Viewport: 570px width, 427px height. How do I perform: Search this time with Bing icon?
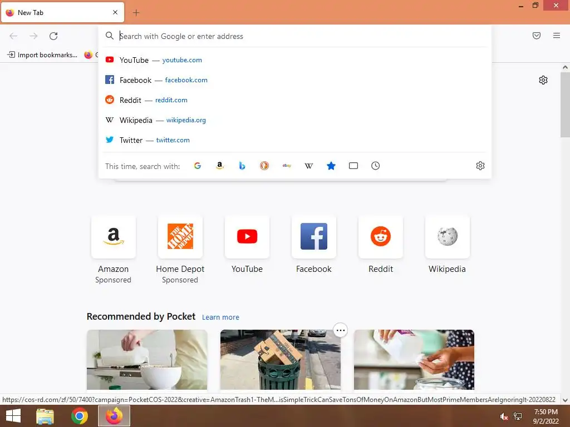[242, 166]
